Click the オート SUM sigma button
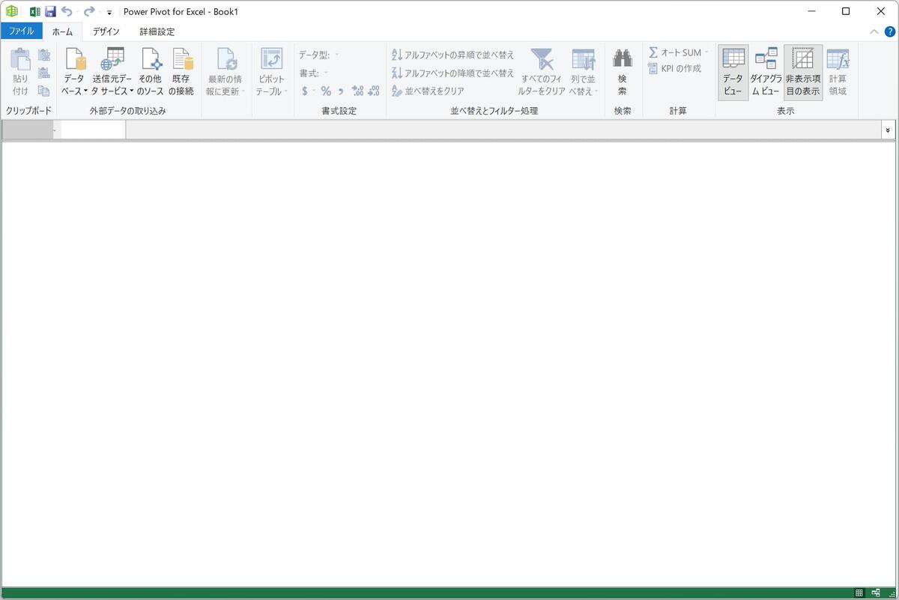Screen dimensions: 899x600 tap(674, 52)
